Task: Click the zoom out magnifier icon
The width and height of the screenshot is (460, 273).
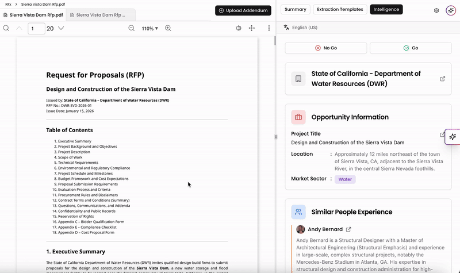Action: (x=132, y=28)
